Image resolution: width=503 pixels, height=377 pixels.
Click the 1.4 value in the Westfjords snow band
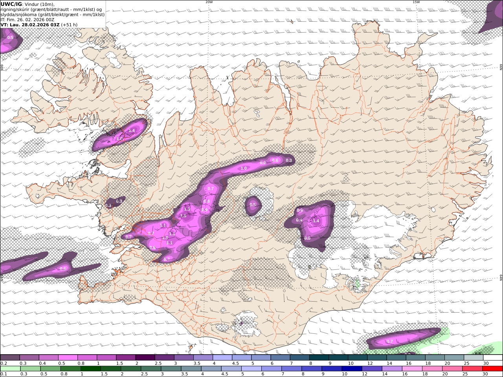tap(132, 131)
